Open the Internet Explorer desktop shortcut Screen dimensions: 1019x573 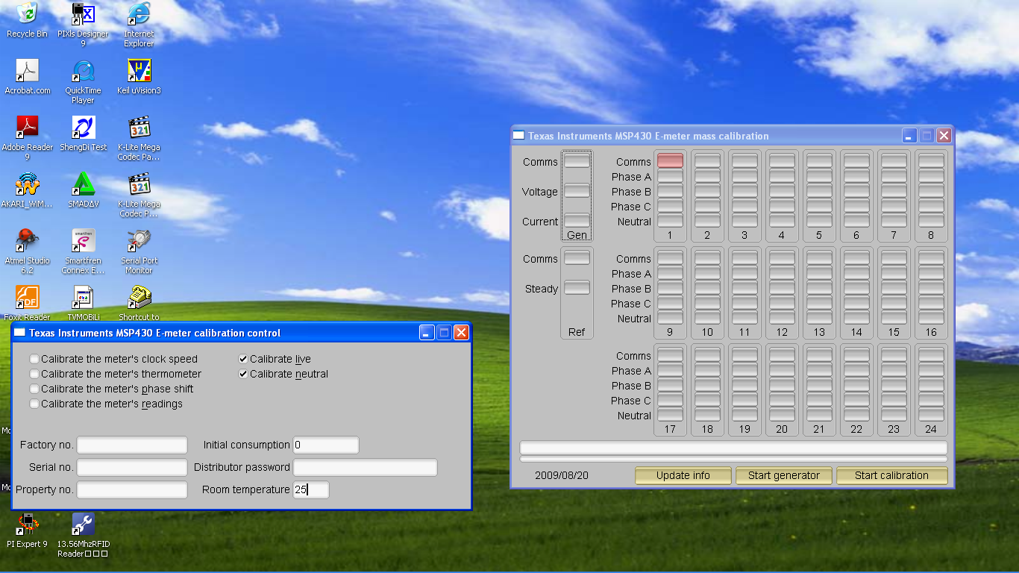coord(139,25)
